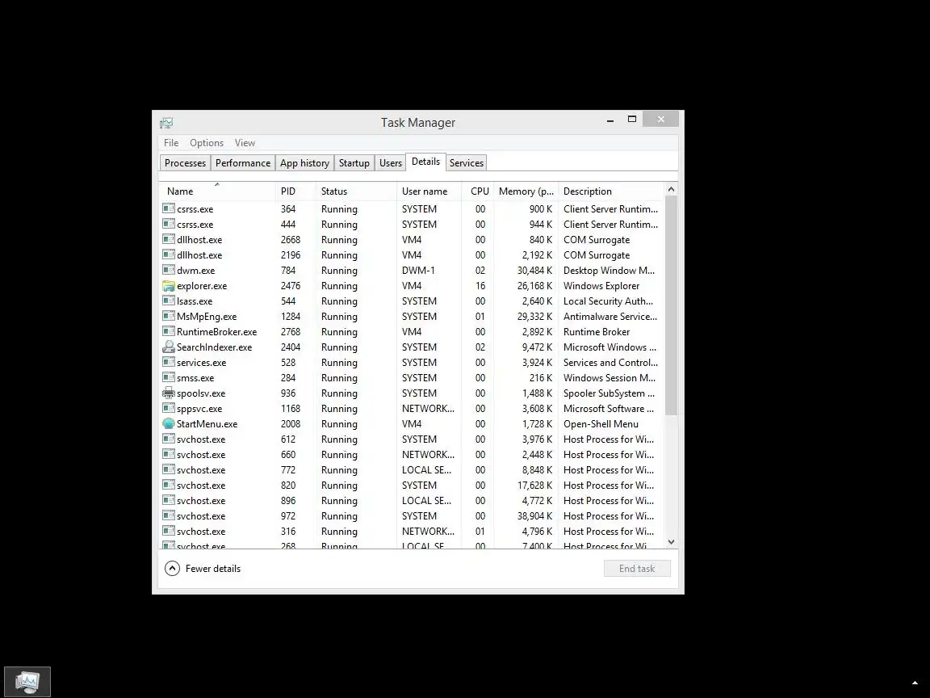Click the NETWORK user name of sppsvc.exe

click(x=428, y=409)
